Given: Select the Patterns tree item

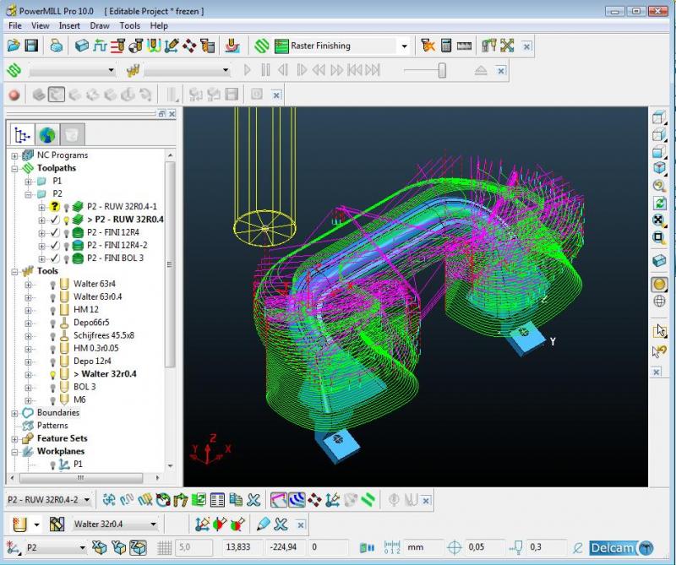Looking at the screenshot, I should (52, 426).
